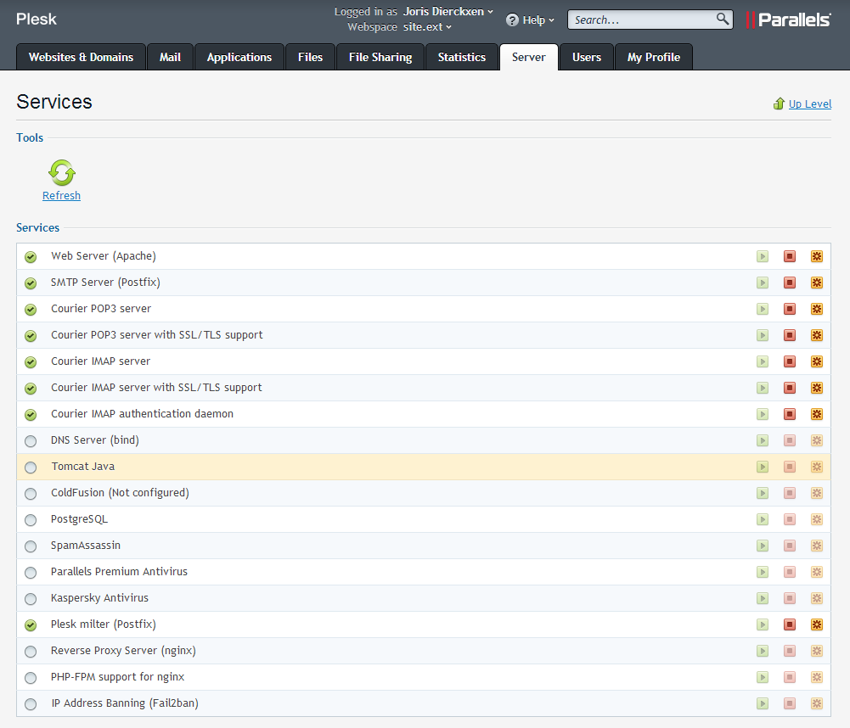Image resolution: width=850 pixels, height=728 pixels.
Task: Open the Statistics tab
Action: (x=461, y=57)
